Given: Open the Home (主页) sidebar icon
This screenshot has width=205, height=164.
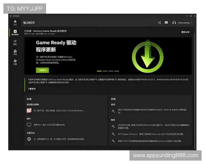Looking at the screenshot, I should [x=15, y=23].
